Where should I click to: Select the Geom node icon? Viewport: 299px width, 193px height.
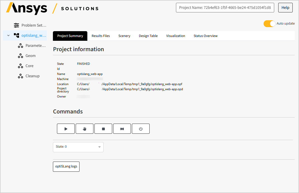[x=21, y=56]
